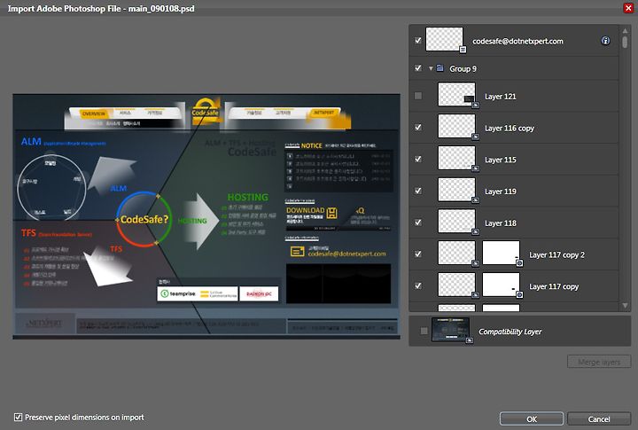Viewport: 638px width, 430px height.
Task: Select the codesafe@dotnetxpert.com layer thumbnail
Action: [x=444, y=40]
